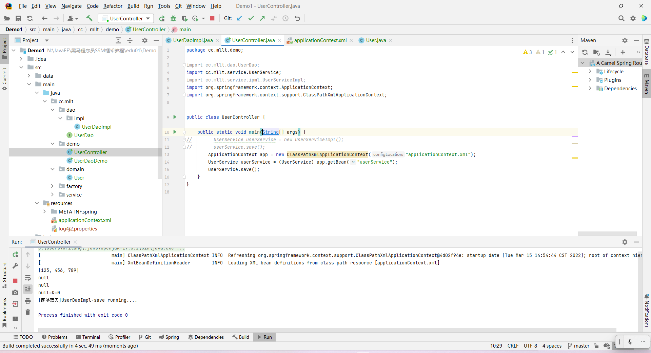The image size is (651, 353).
Task: Toggle scroll to end in Run console
Action: tap(28, 289)
